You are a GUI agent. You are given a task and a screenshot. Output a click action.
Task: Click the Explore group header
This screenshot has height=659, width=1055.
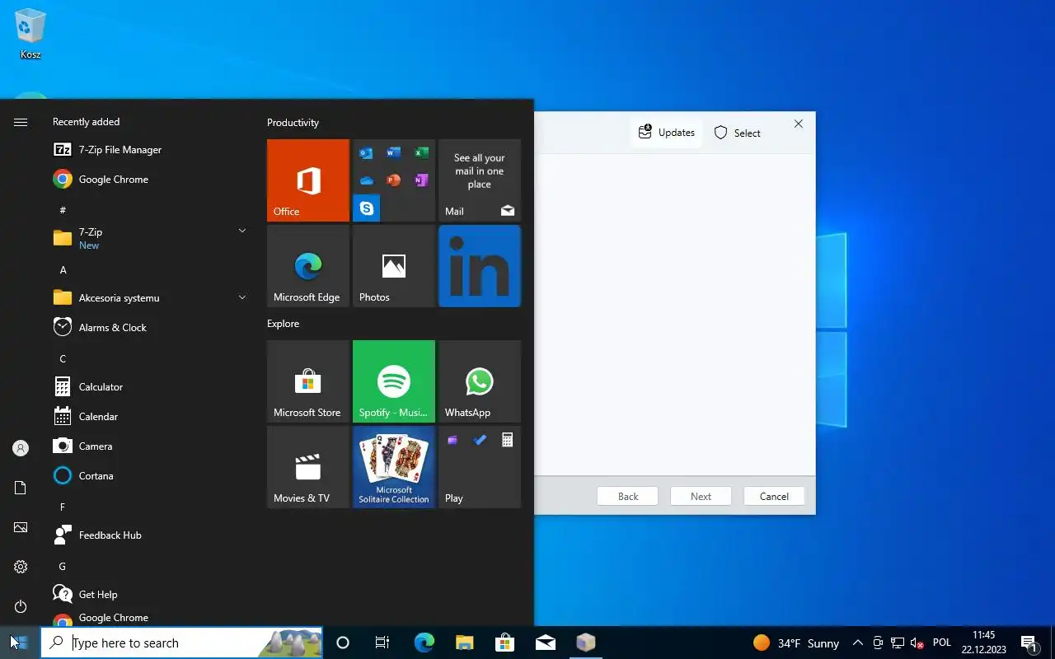click(283, 324)
